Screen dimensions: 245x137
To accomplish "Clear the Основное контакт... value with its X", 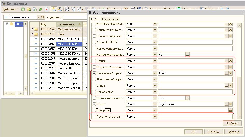I will 230,30.
